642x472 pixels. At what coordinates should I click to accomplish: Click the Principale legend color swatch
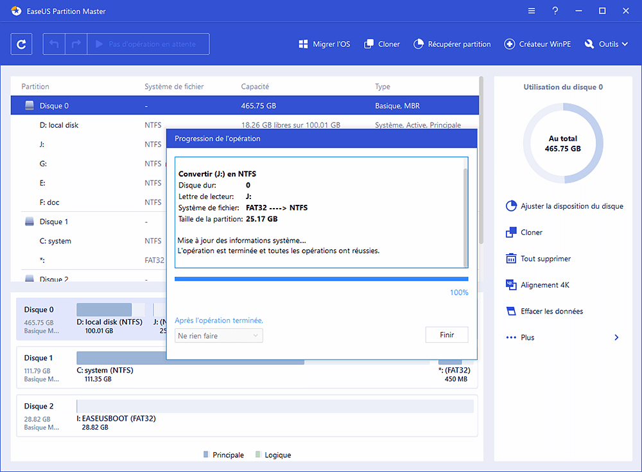(206, 455)
